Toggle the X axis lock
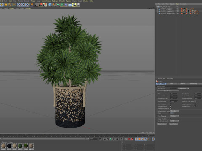Screen dimensions: 202x151 pyautogui.click(x=19, y=5)
